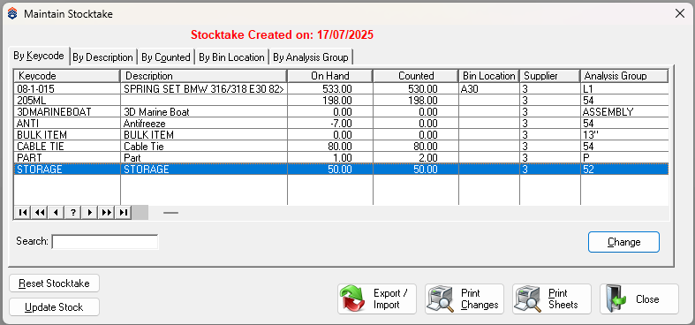Click the Stocktake Created on date heading
This screenshot has height=325, width=695.
283,35
